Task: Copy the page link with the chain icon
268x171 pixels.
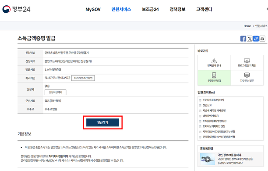Action: pyautogui.click(x=256, y=39)
